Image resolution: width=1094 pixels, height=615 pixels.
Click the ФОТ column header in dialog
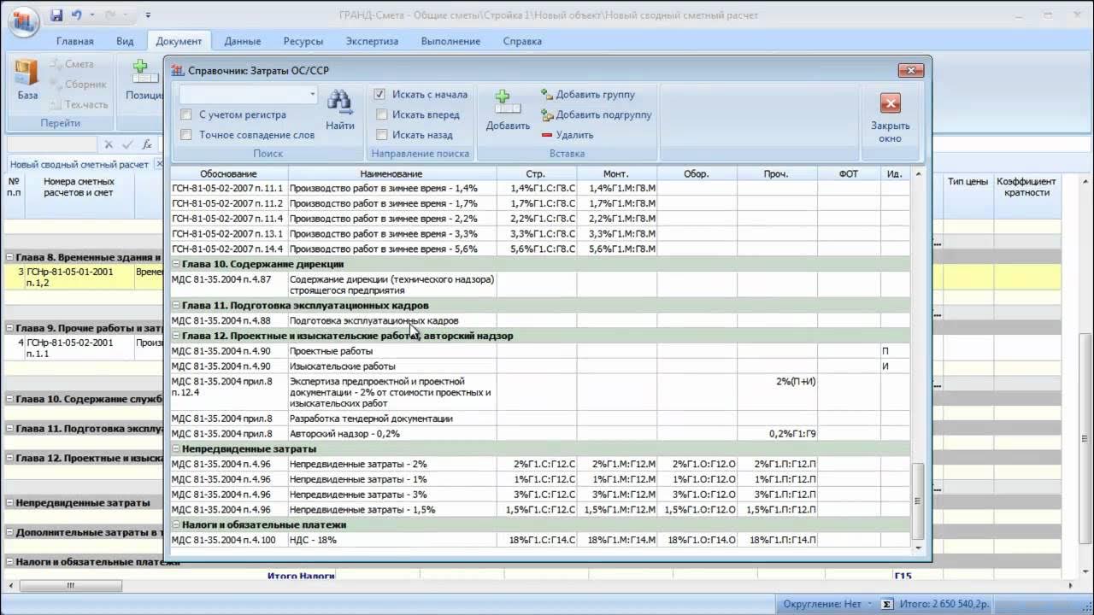point(849,173)
